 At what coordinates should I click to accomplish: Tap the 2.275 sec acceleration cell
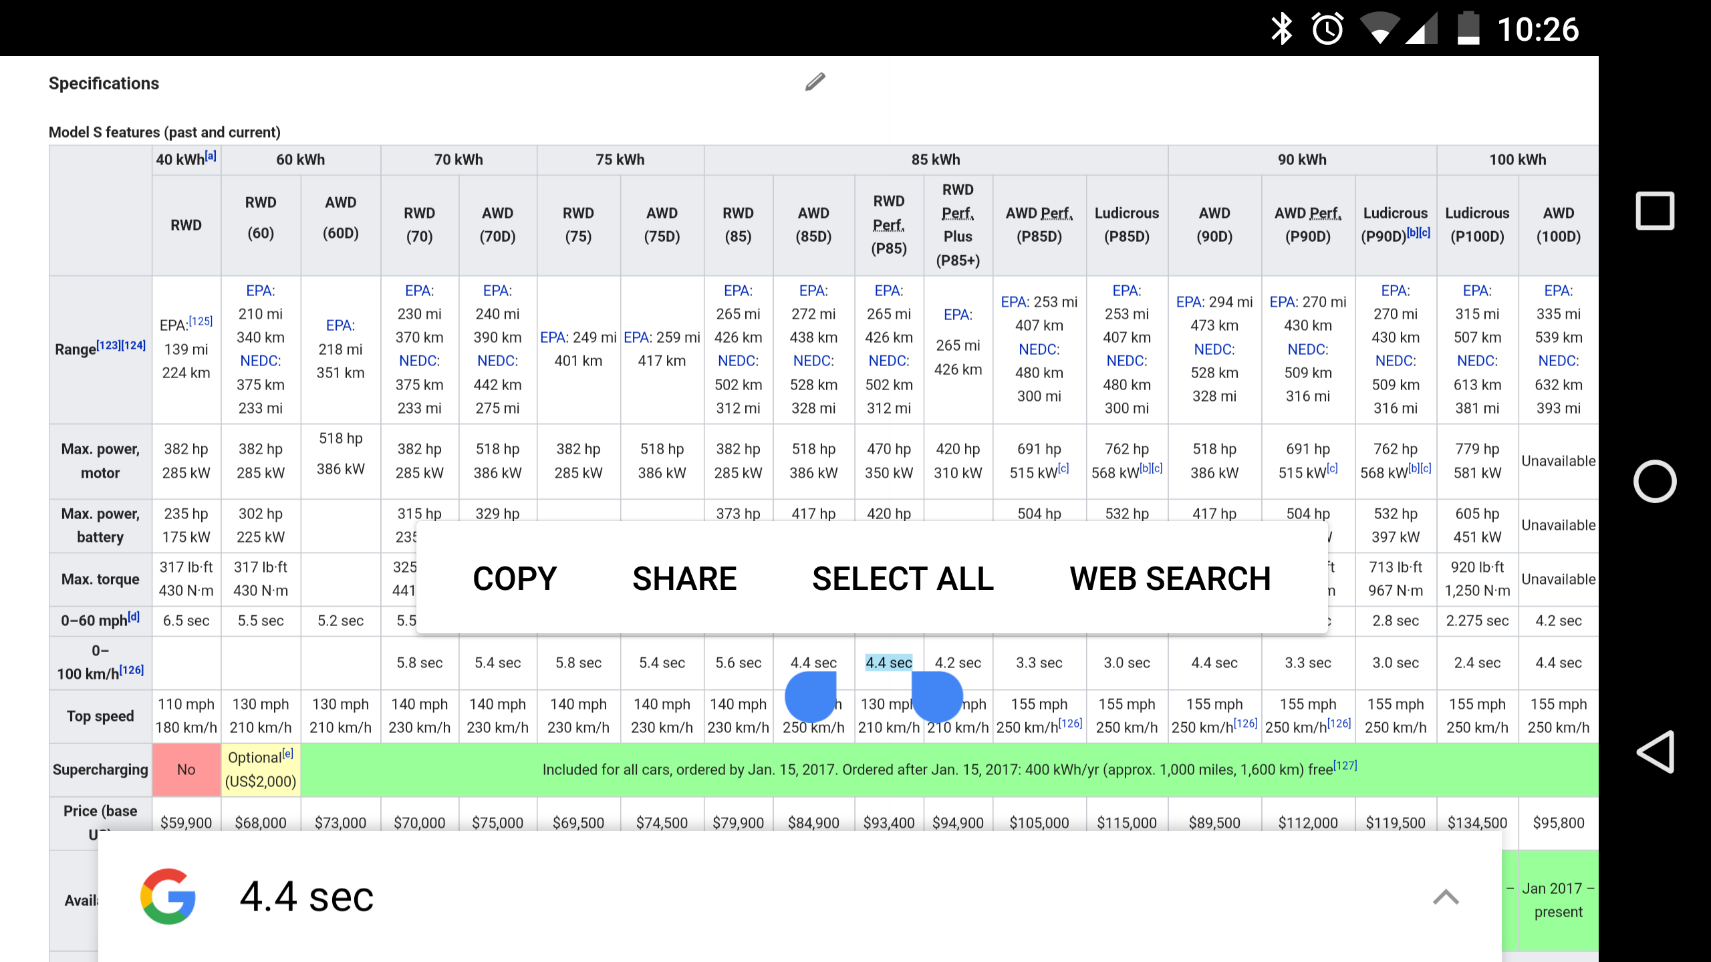pyautogui.click(x=1477, y=621)
